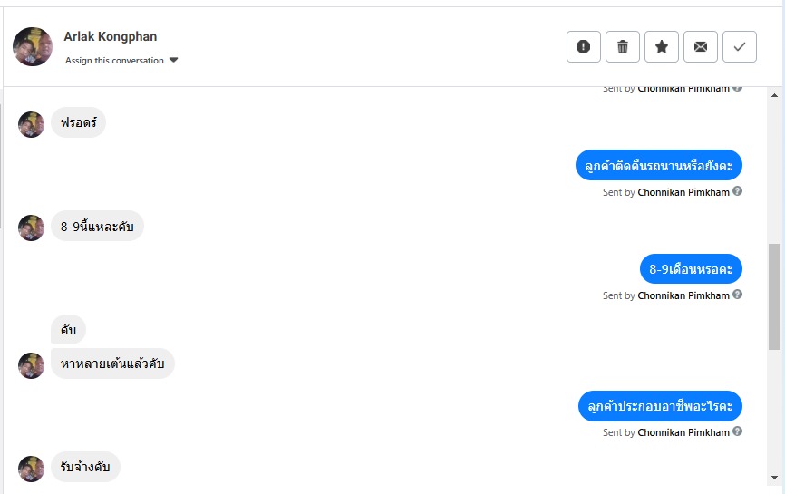Delete conversation using the trash icon
This screenshot has width=785, height=494.
point(623,47)
